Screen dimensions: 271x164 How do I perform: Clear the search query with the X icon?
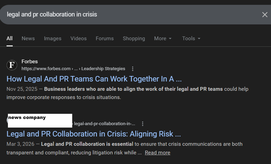click(x=264, y=14)
